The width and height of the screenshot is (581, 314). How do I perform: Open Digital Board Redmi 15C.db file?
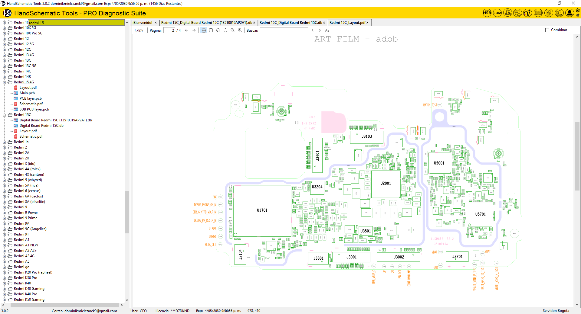(x=41, y=126)
